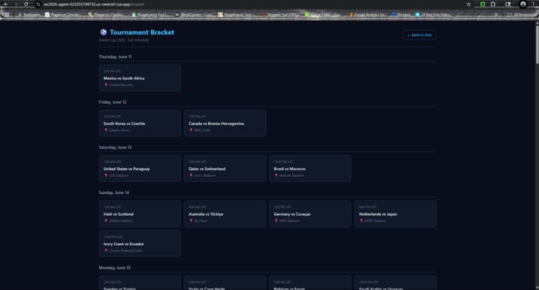Select the Germany vs Curaçao card
Screen dimensions: 539x290
pyautogui.click(x=310, y=214)
